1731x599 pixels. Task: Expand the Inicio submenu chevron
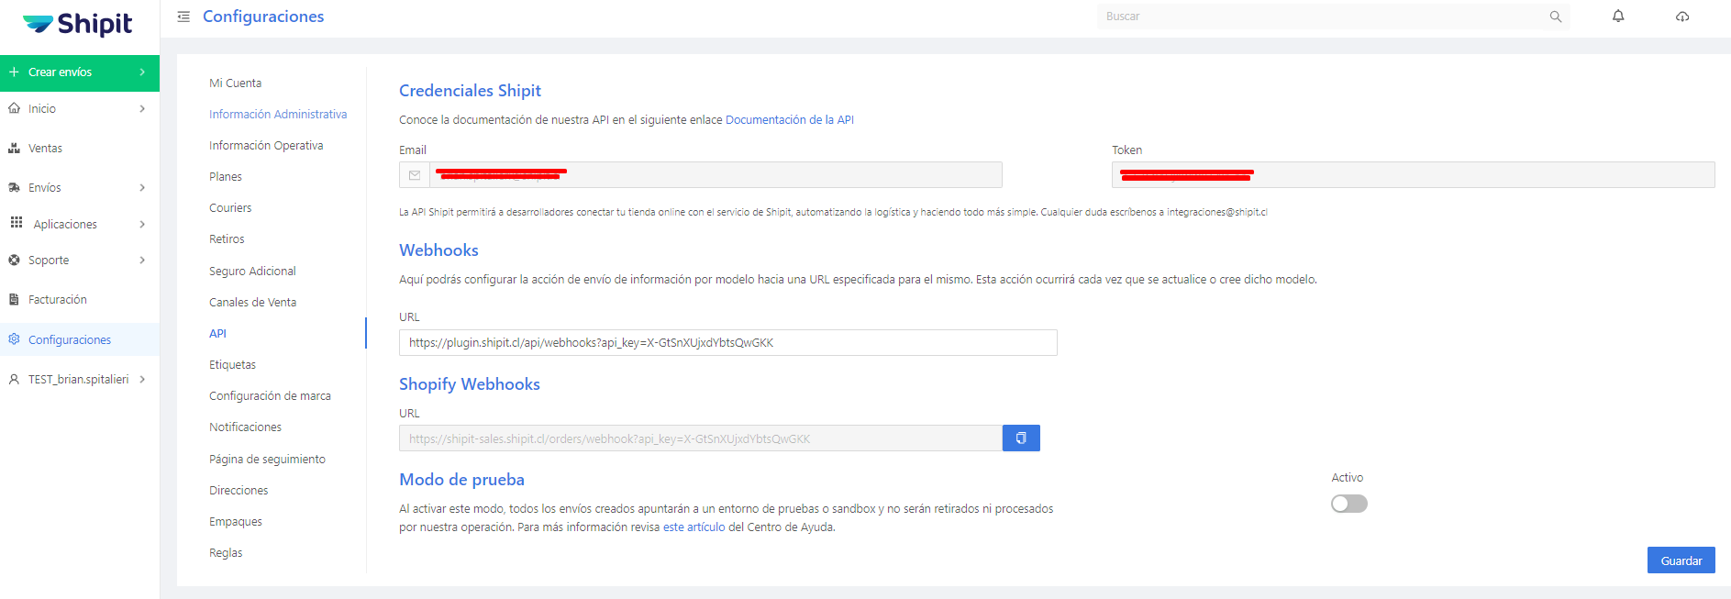pyautogui.click(x=142, y=108)
